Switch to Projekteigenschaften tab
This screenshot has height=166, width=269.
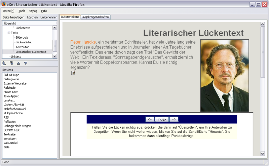[x=95, y=17]
